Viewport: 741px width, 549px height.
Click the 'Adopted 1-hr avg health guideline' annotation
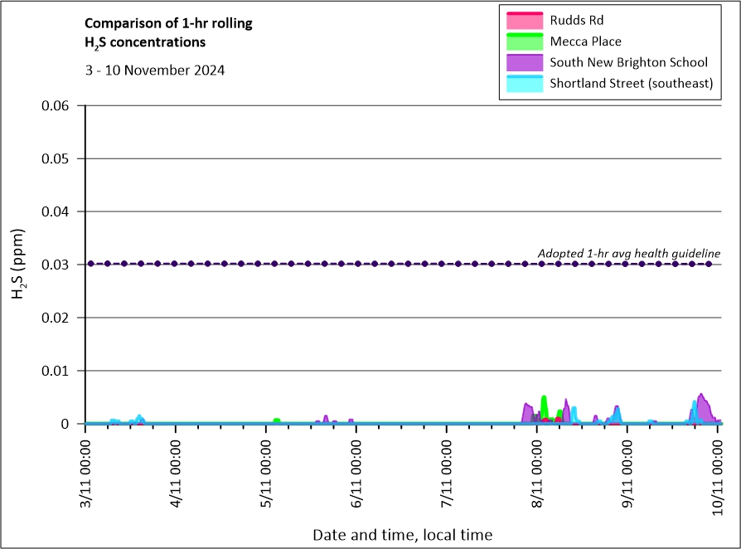(628, 253)
